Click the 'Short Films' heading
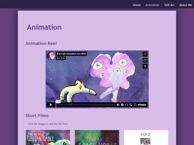194x145 pixels. point(37,116)
